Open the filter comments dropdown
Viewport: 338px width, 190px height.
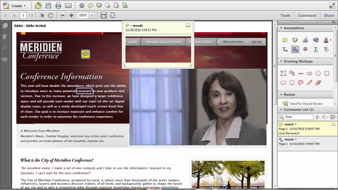(325, 117)
